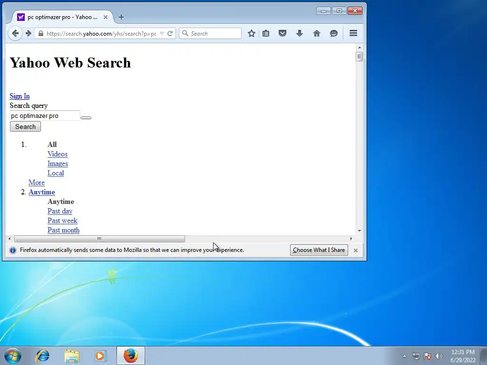Open the Videos results link

tap(58, 154)
